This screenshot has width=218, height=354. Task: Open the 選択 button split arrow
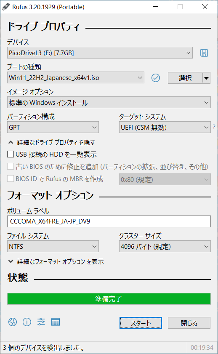pyautogui.click(x=206, y=78)
